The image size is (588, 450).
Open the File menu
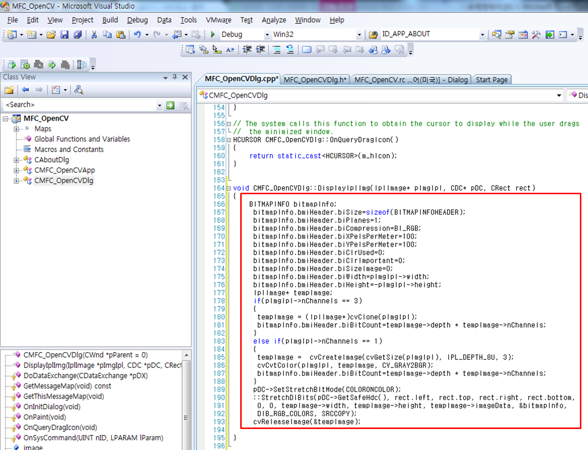tap(13, 20)
